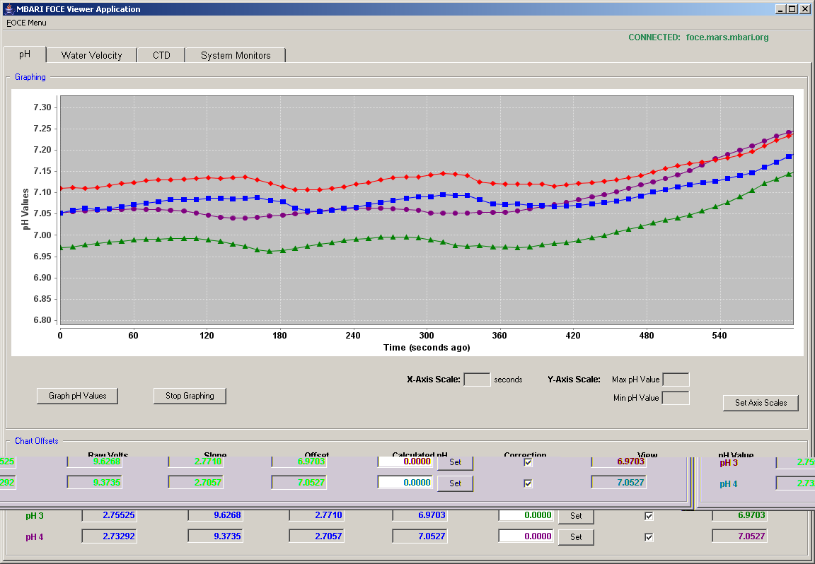This screenshot has height=564, width=815.
Task: Toggle the View checkbox in the pH 3 row
Action: tap(649, 516)
